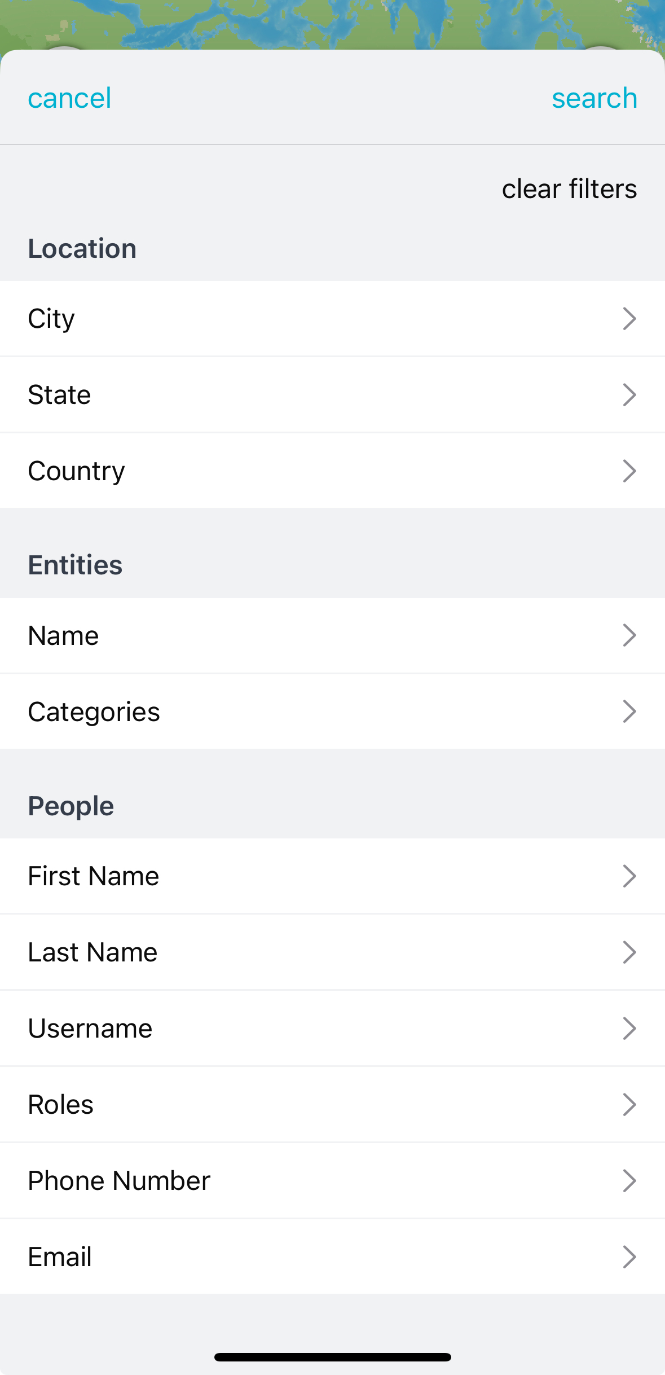This screenshot has height=1375, width=665.
Task: Tap the Username row chevron icon
Action: pos(629,1029)
